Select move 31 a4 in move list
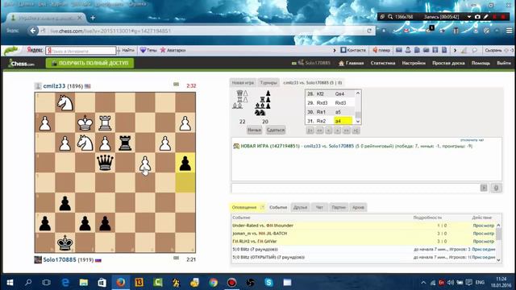 (343, 121)
